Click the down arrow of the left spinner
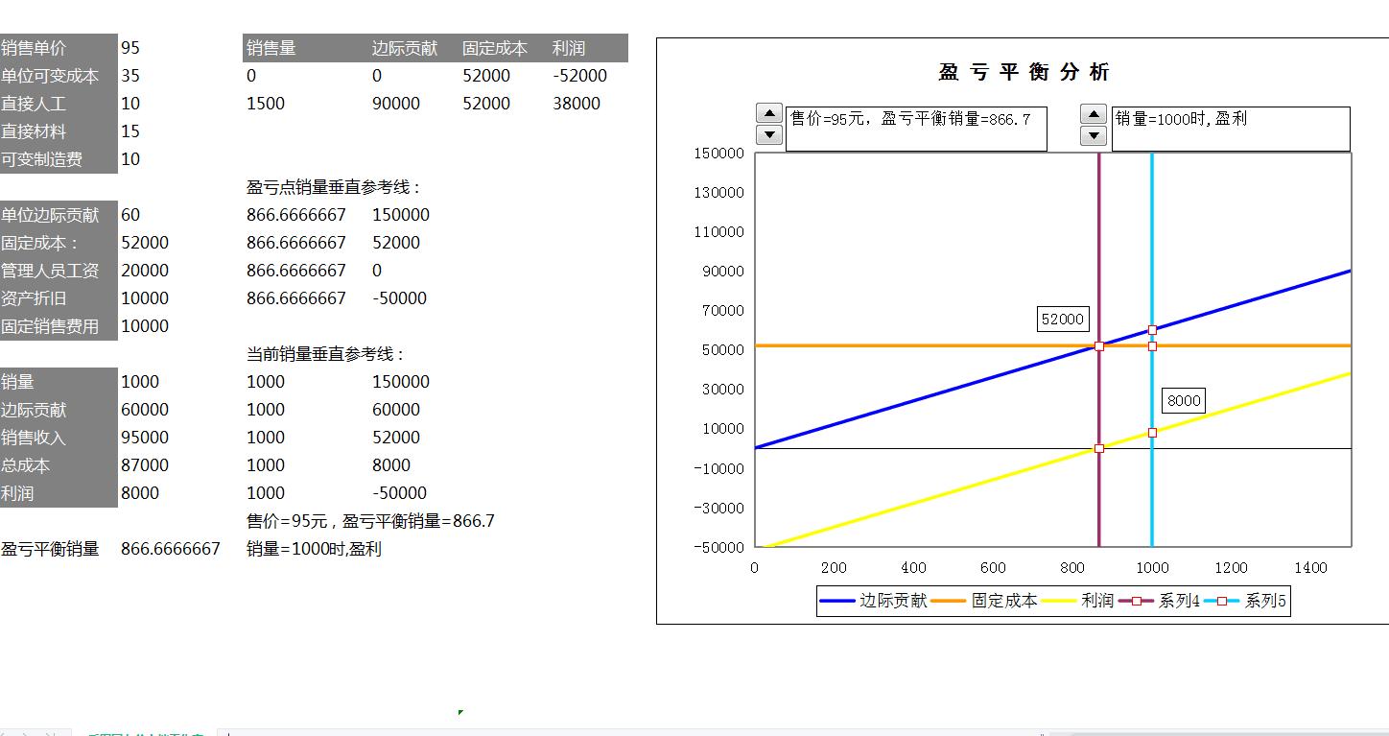Viewport: 1389px width, 736px height. pos(769,135)
